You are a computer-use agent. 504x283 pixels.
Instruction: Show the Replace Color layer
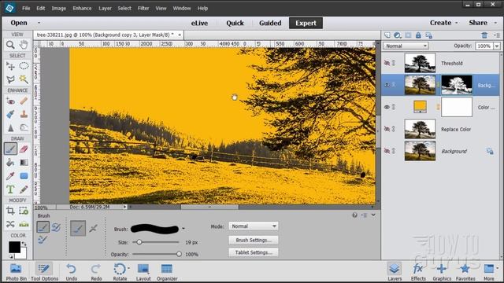pos(387,129)
